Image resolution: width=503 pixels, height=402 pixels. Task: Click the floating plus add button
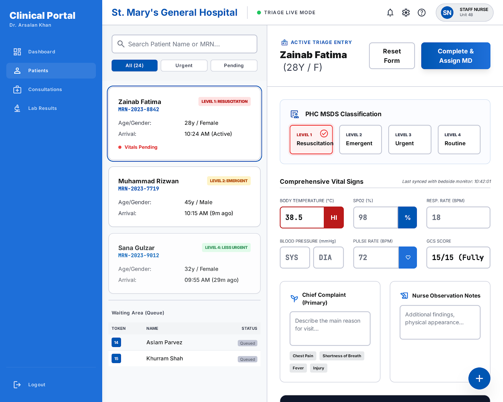pos(479,378)
